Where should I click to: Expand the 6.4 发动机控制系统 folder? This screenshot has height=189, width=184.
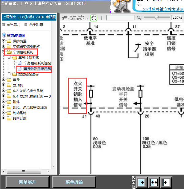click(x=3, y=96)
